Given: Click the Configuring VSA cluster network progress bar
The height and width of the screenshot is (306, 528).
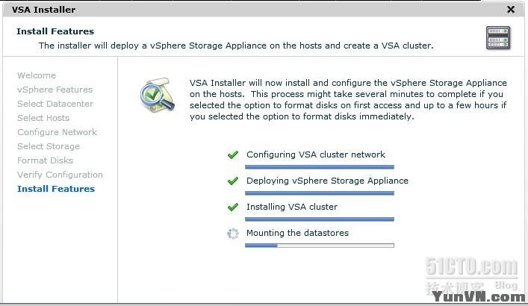Looking at the screenshot, I should [320, 166].
